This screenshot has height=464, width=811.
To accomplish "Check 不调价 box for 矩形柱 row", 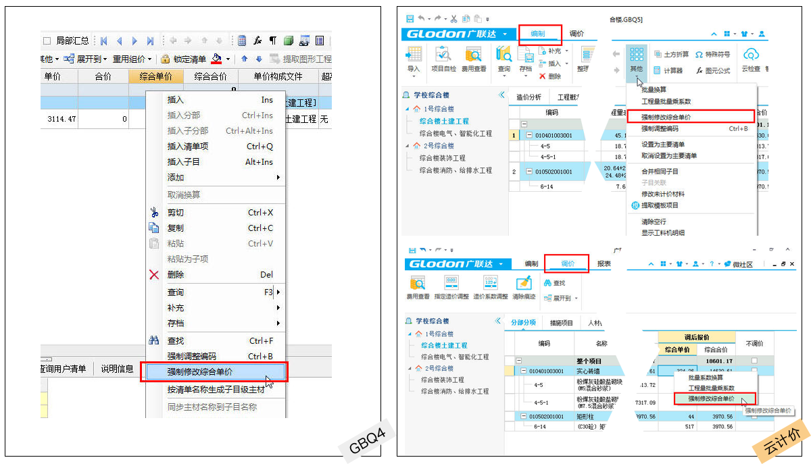I will tap(754, 417).
